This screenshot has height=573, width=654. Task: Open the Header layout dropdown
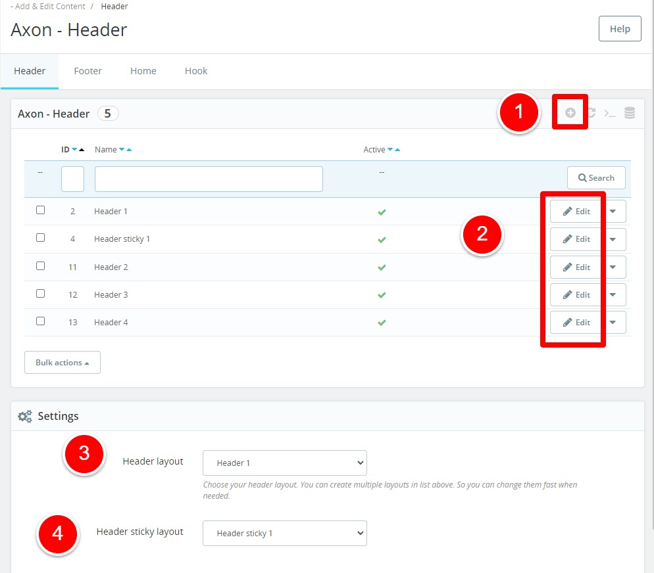tap(284, 463)
